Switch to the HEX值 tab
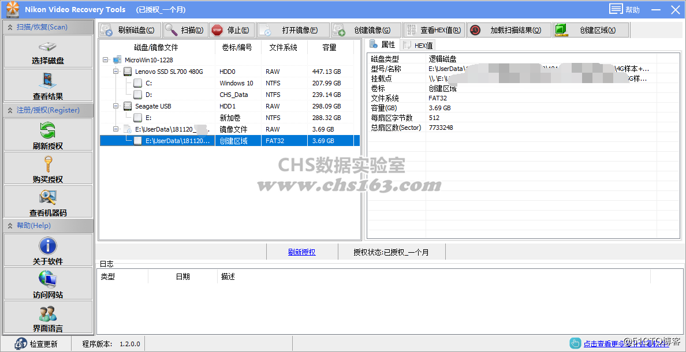The height and width of the screenshot is (352, 686). tap(418, 45)
